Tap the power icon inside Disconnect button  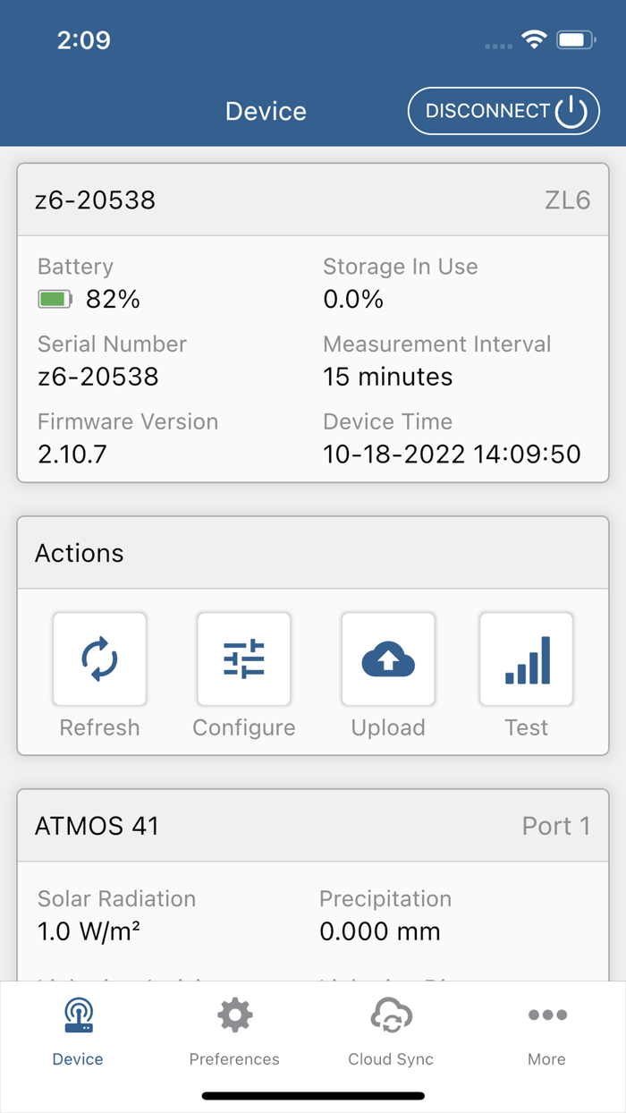click(x=570, y=110)
